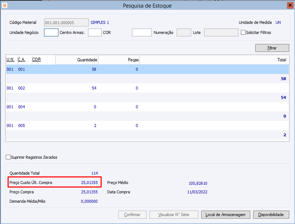Click the UN unit of measure value
Viewport: 295px width, 224px height.
click(x=278, y=22)
